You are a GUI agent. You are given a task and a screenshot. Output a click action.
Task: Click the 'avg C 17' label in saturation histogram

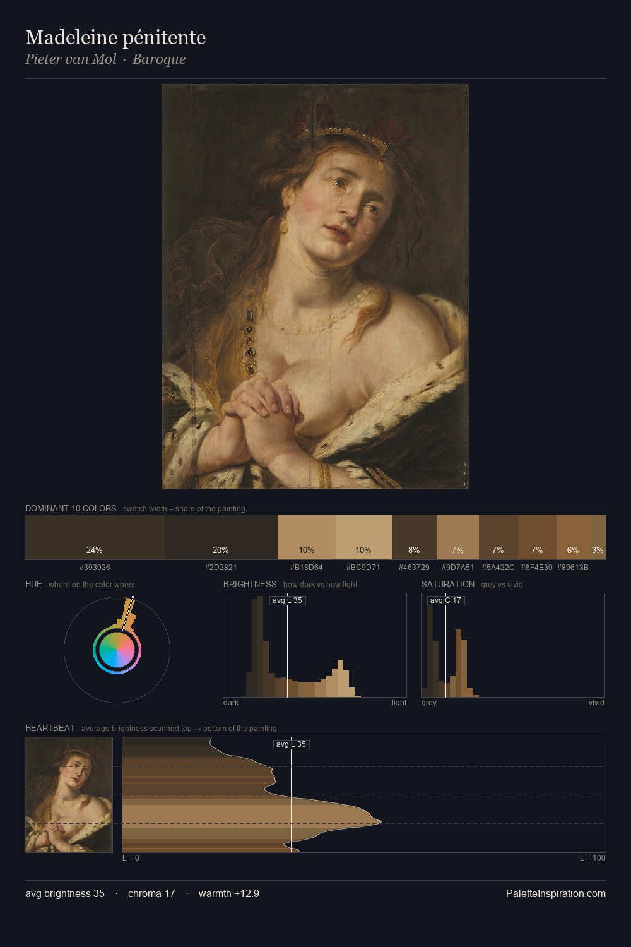click(x=445, y=600)
